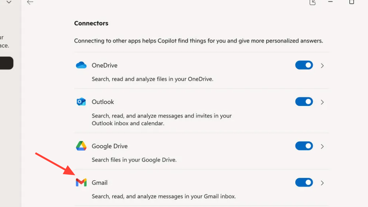The image size is (368, 207).
Task: Maximize the Copilot window
Action: point(351,2)
